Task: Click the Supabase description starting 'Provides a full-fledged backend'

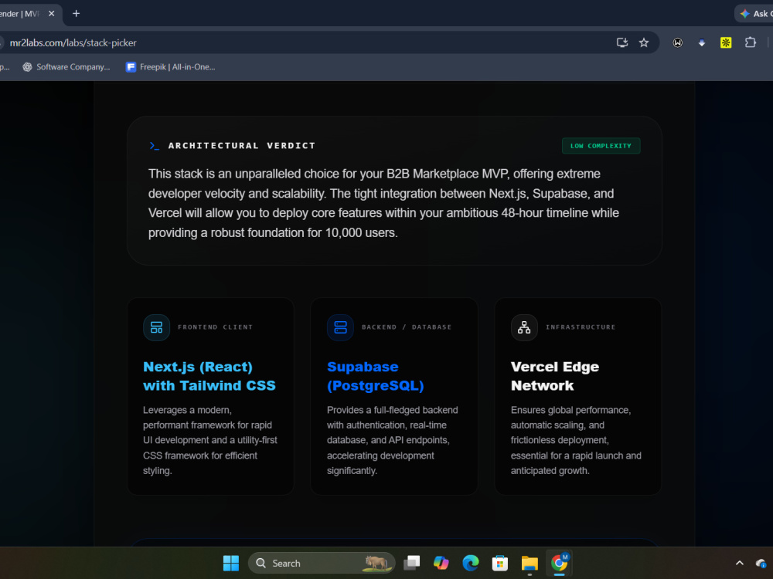Action: (x=393, y=440)
